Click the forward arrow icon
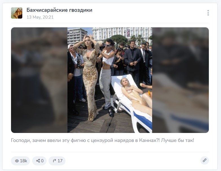The height and width of the screenshot is (171, 221). 54,161
